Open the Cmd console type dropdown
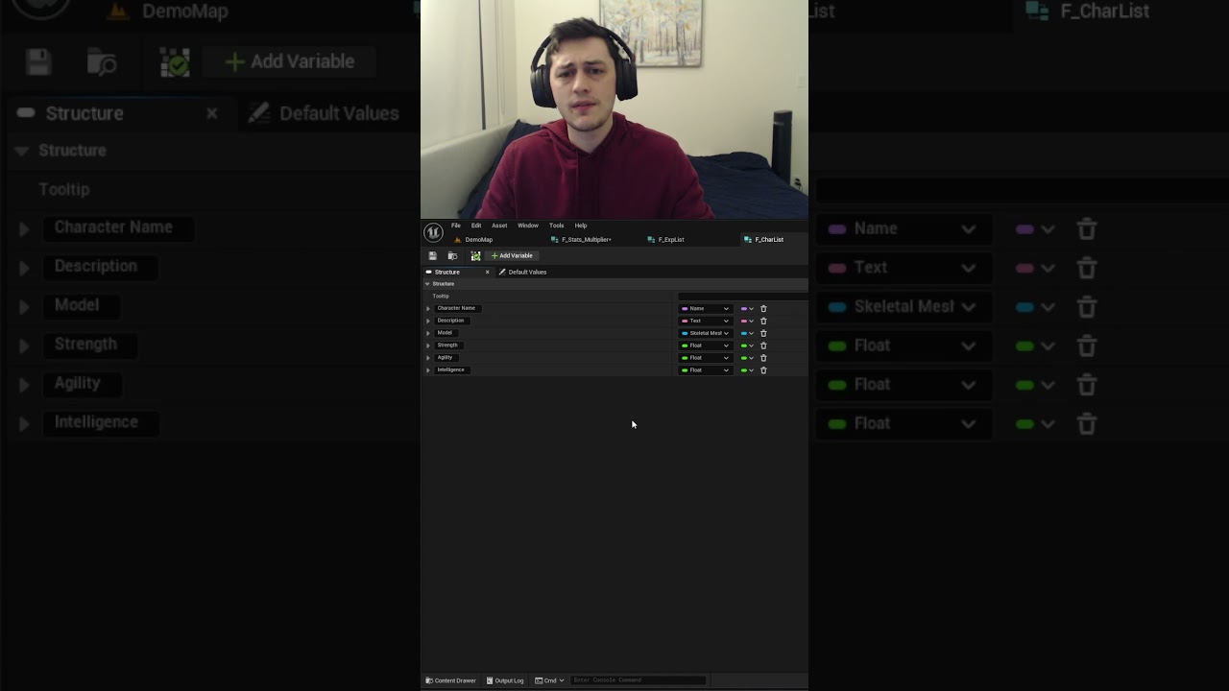The height and width of the screenshot is (691, 1229). click(550, 680)
